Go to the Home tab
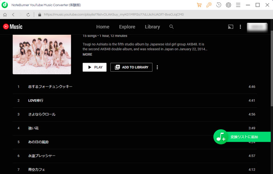The height and width of the screenshot is (174, 273). pyautogui.click(x=103, y=27)
